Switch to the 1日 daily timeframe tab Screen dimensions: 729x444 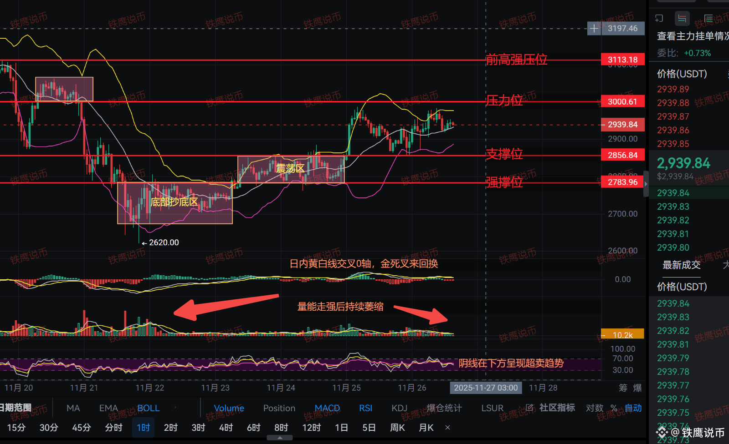point(341,428)
